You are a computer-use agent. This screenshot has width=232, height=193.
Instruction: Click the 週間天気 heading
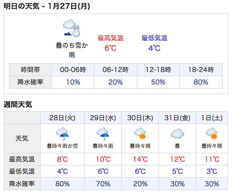18,105
